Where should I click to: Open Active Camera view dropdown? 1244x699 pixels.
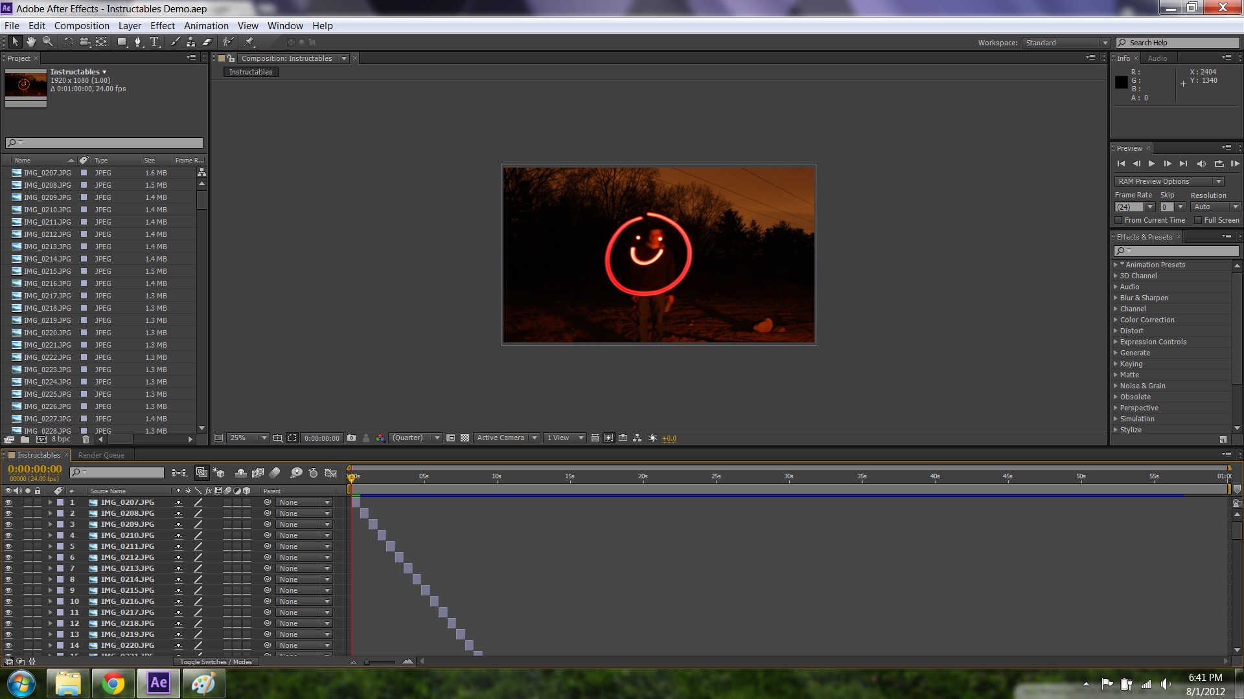[506, 438]
